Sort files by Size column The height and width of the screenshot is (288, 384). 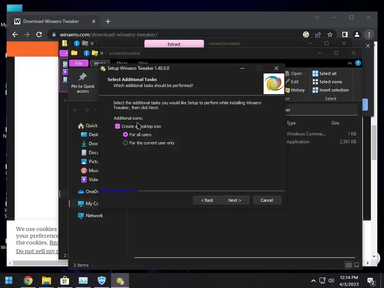335,123
